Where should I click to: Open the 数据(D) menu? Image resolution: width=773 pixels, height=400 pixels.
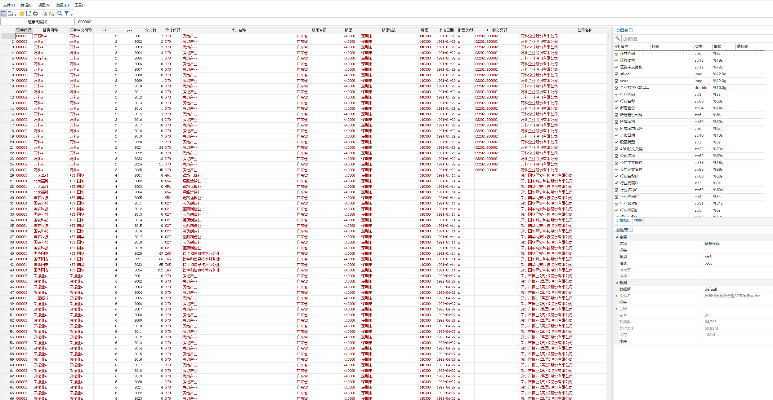click(62, 5)
